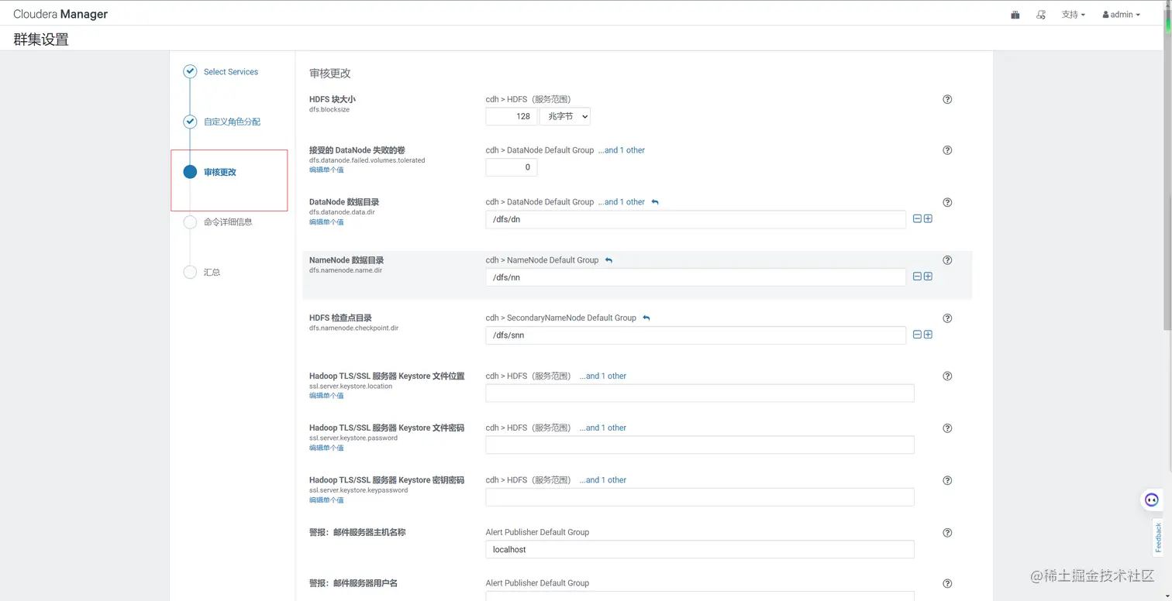This screenshot has width=1172, height=601.
Task: Open the floating assistant robot icon
Action: [x=1152, y=500]
